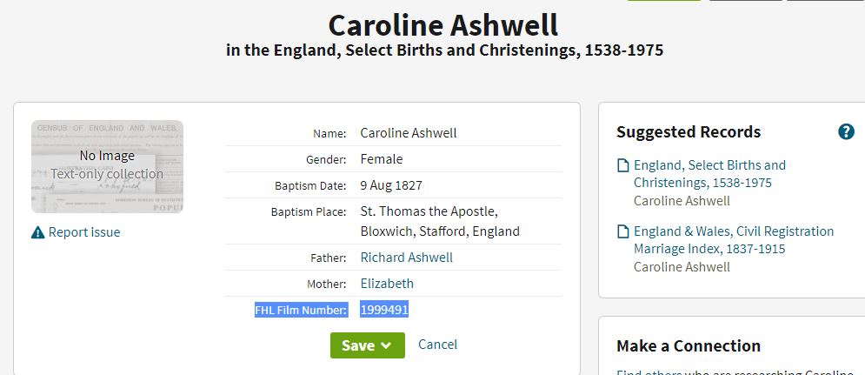This screenshot has width=865, height=375.
Task: Click the warning triangle icon beside Report issue
Action: (38, 232)
